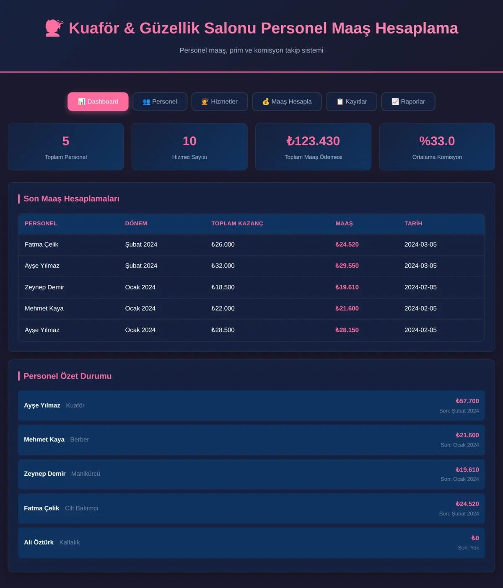
Task: Click the Dashboard tab bar-chart icon
Action: [x=82, y=102]
